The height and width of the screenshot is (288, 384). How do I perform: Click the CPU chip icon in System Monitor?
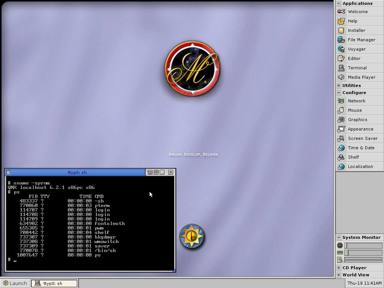click(x=340, y=245)
